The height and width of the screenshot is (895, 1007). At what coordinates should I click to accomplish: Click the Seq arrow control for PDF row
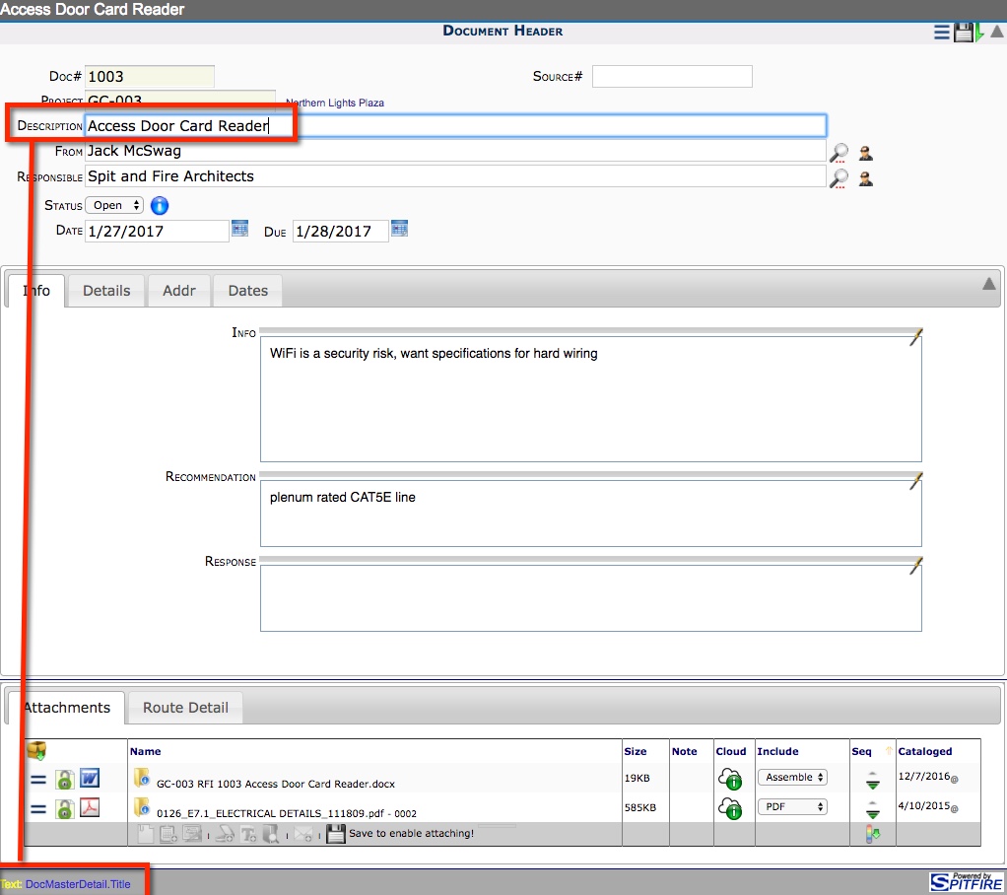pyautogui.click(x=872, y=809)
